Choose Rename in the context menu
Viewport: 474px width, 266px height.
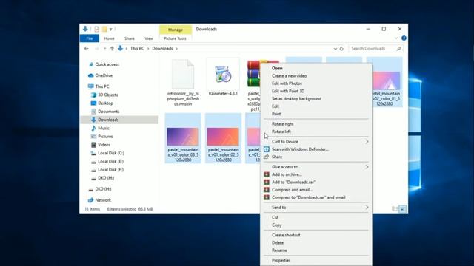[316, 250]
